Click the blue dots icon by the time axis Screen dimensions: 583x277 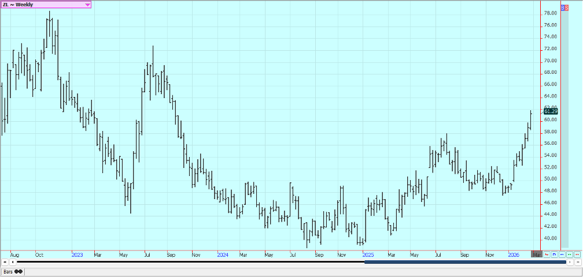[x=562, y=254]
